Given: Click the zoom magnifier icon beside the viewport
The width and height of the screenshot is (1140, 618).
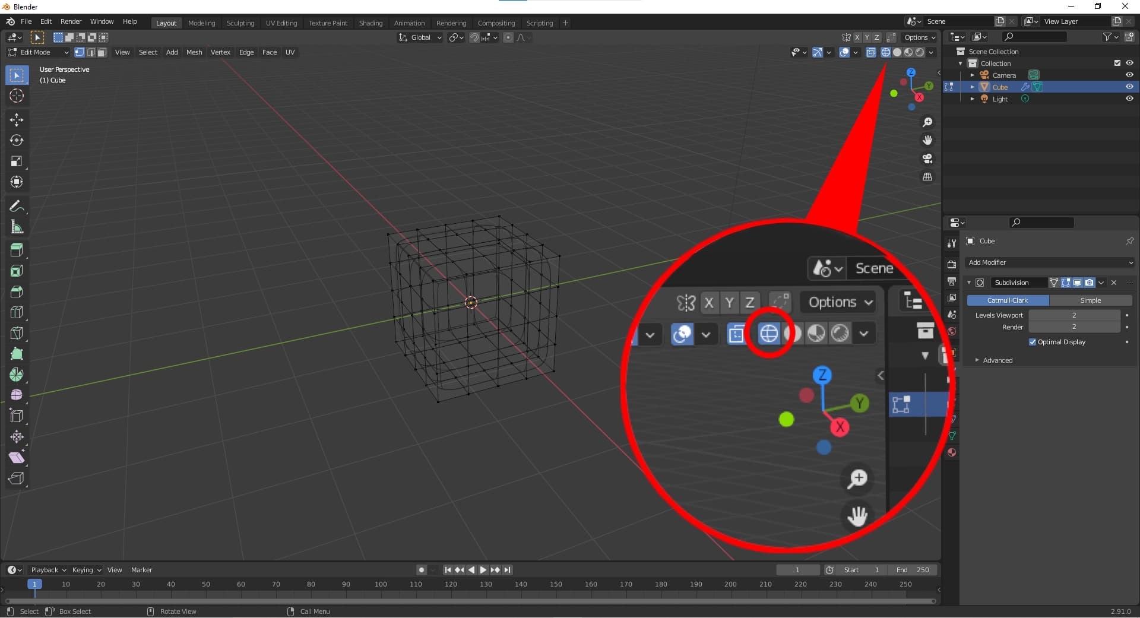Looking at the screenshot, I should [928, 122].
